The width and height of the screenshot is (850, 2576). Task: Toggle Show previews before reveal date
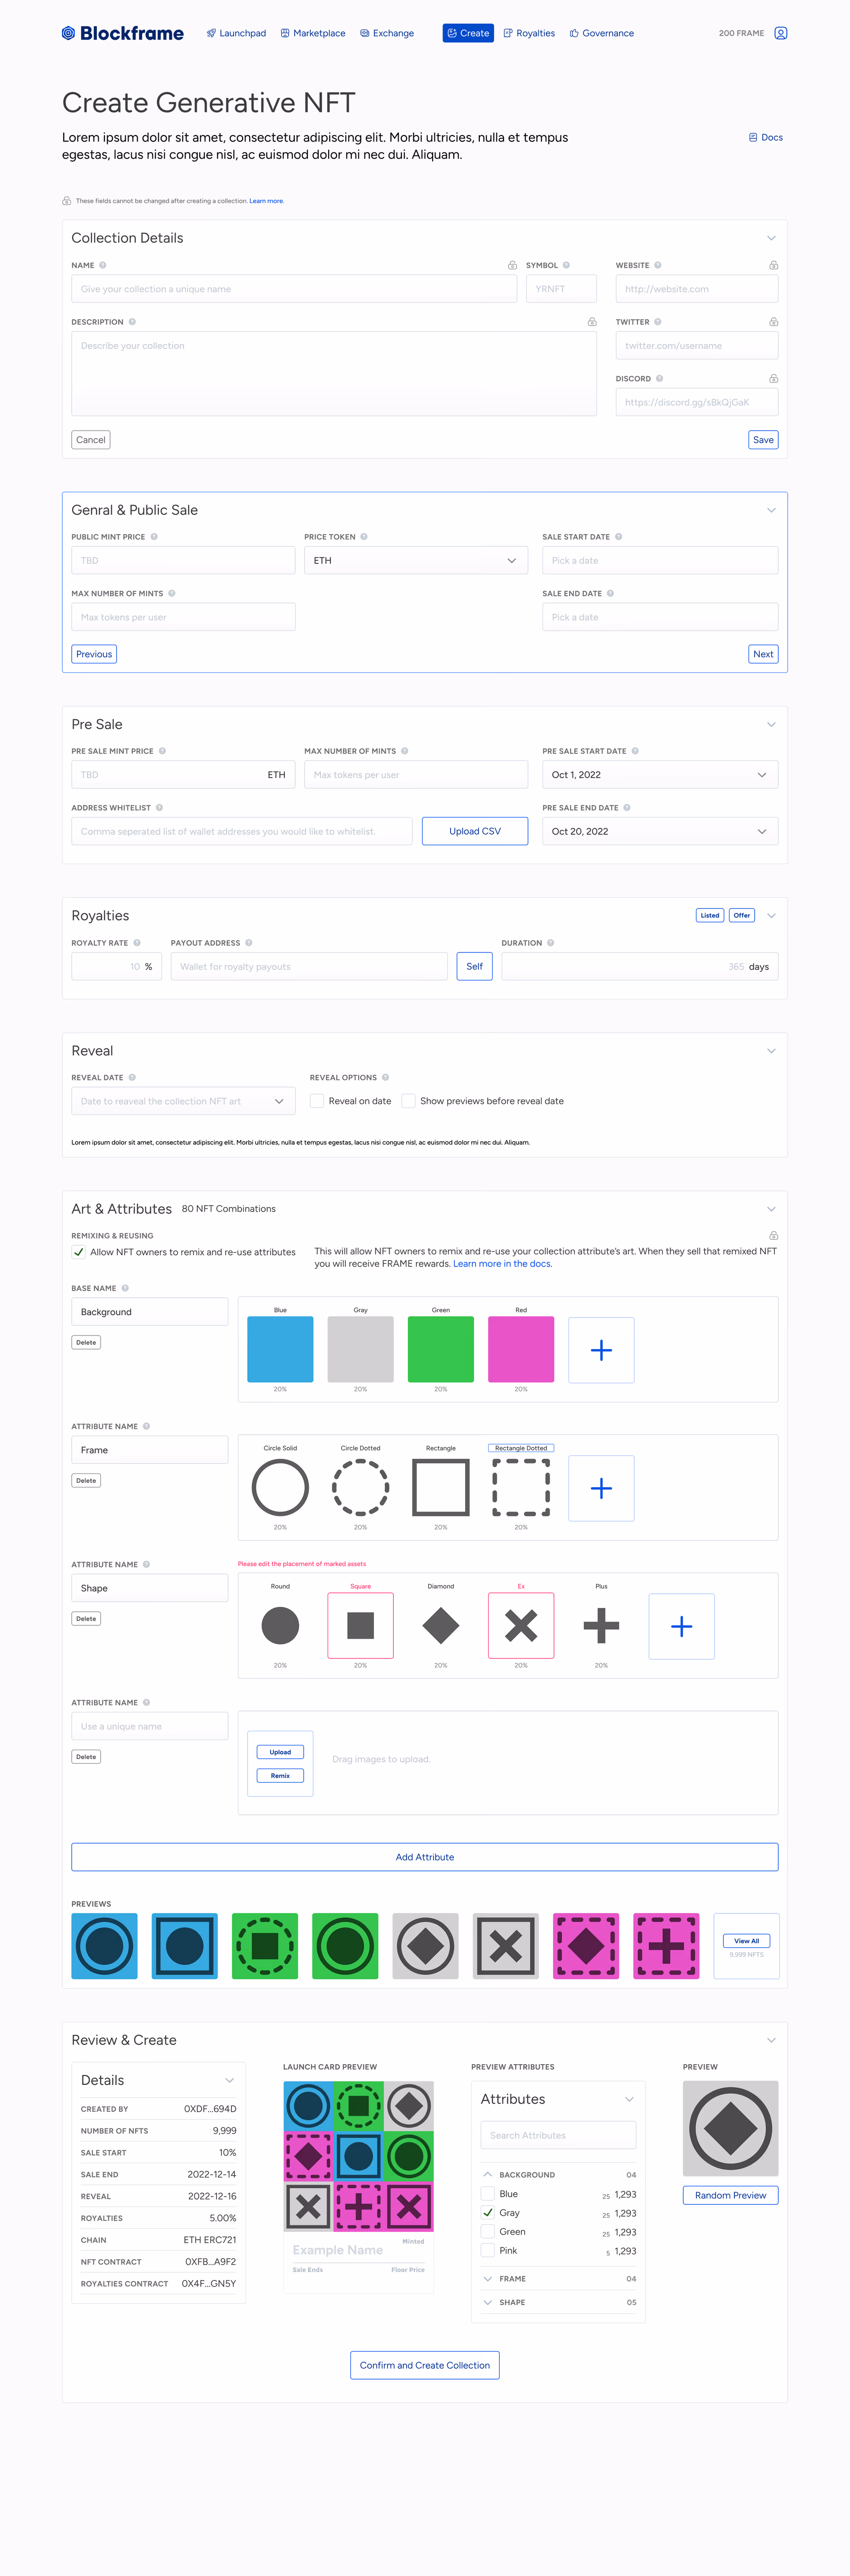pos(408,1101)
